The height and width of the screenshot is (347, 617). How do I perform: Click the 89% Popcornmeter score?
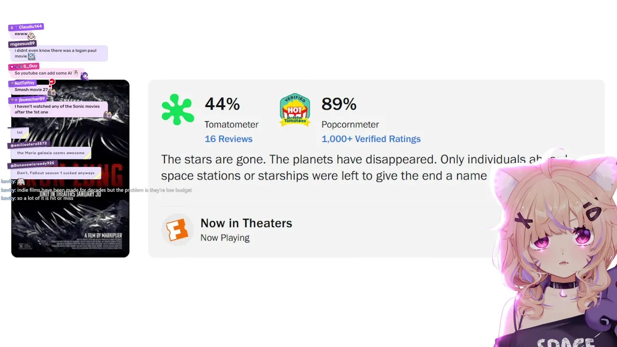[339, 104]
